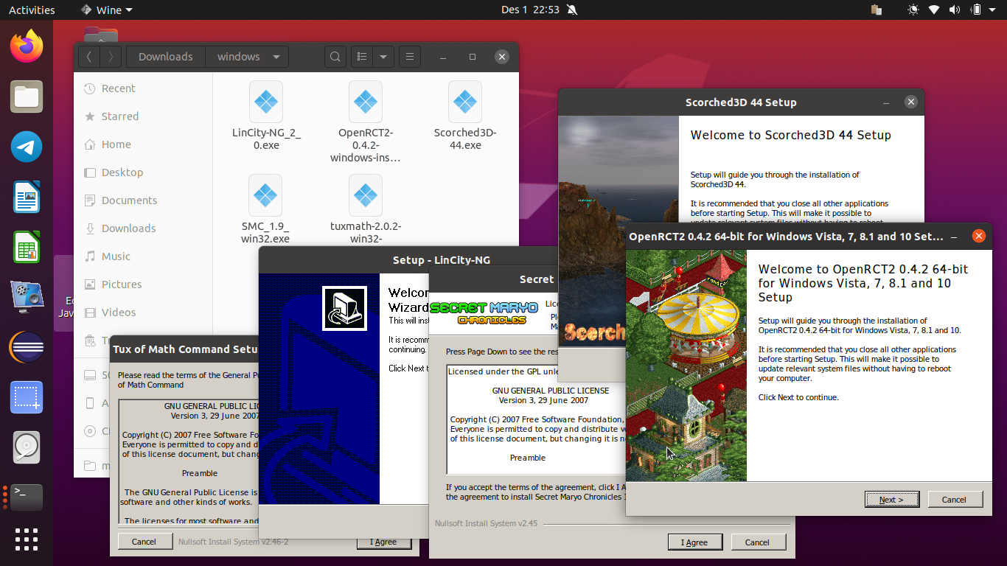Open Activities overview
This screenshot has width=1007, height=566.
32,10
